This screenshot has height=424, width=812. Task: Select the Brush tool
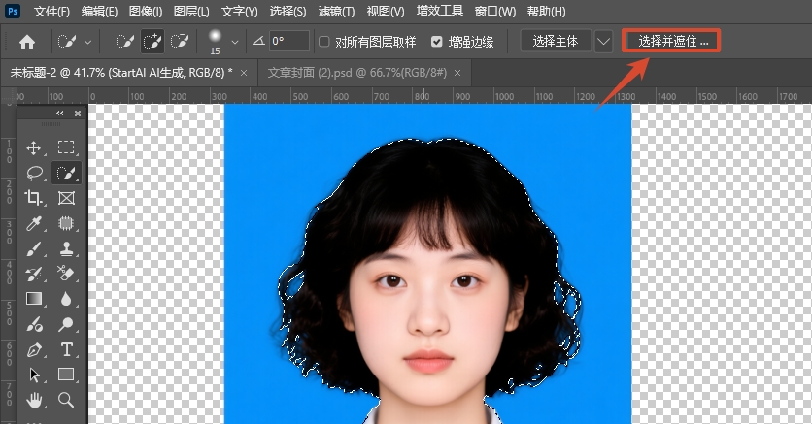click(x=34, y=248)
